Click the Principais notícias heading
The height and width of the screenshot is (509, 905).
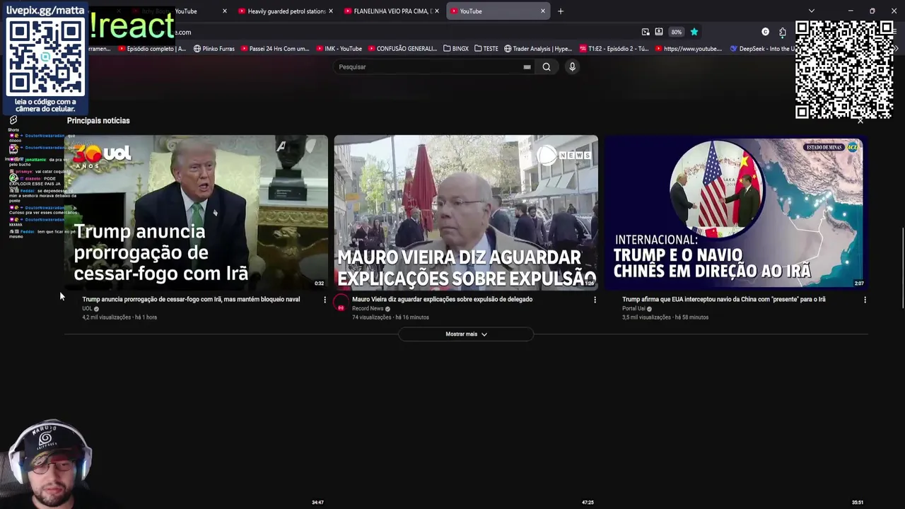[x=98, y=121]
